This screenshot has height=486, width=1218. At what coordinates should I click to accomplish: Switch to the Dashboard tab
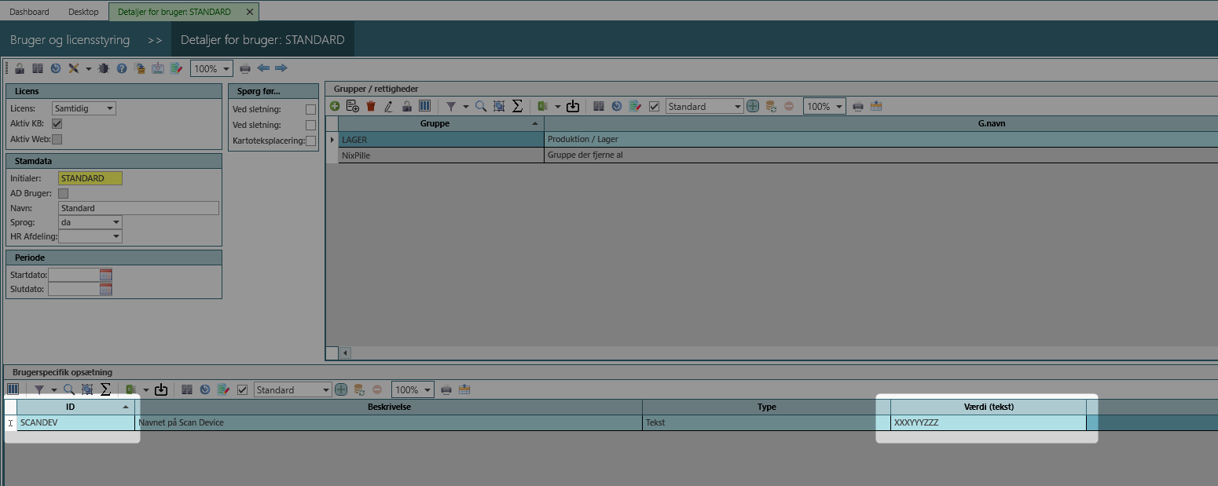(x=29, y=12)
